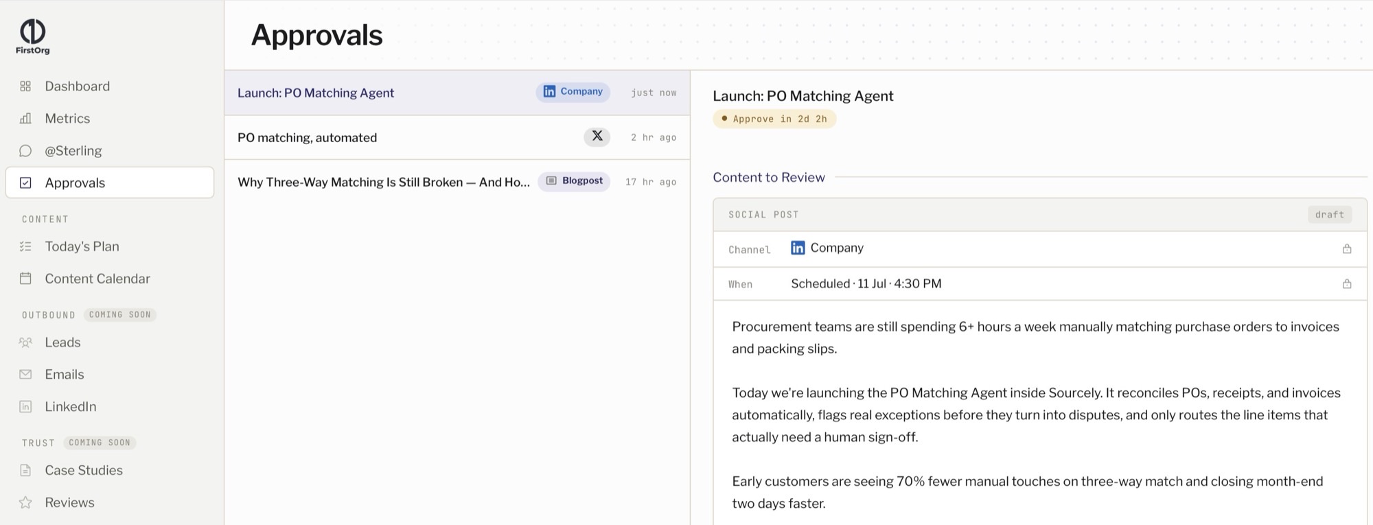Open 'Why Three-Way Matching Is Still Broken' item
1373x525 pixels.
(457, 182)
